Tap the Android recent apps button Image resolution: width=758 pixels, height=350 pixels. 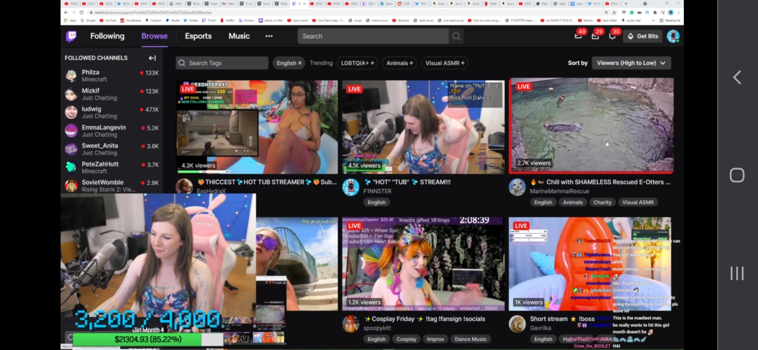[737, 273]
